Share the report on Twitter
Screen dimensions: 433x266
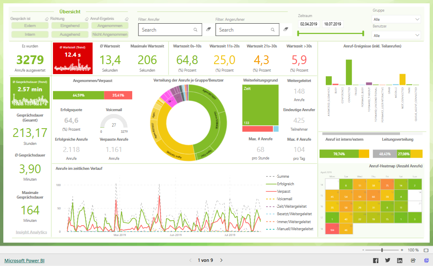(x=388, y=260)
